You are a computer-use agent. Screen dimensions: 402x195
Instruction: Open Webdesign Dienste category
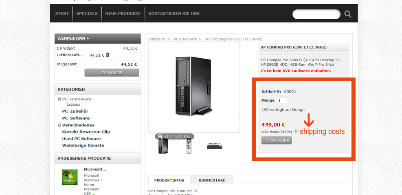[83, 145]
